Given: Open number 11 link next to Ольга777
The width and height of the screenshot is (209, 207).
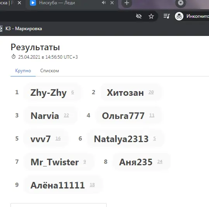Looking at the screenshot, I should 152,115.
